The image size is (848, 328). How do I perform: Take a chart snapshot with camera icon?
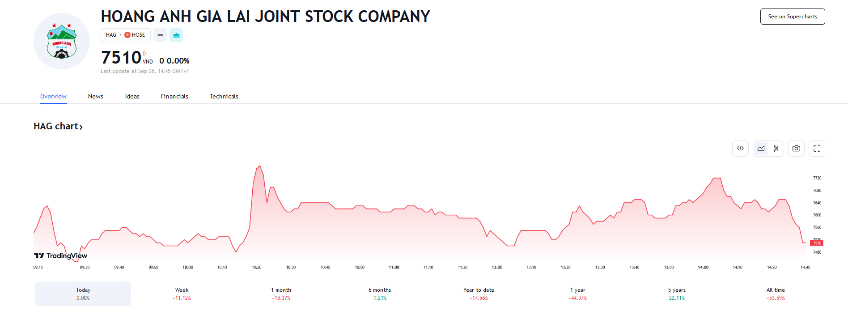(796, 148)
